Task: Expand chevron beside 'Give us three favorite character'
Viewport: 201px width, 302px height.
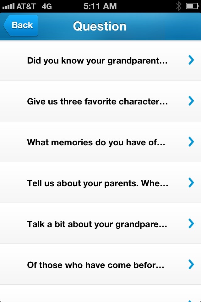Action: (191, 101)
